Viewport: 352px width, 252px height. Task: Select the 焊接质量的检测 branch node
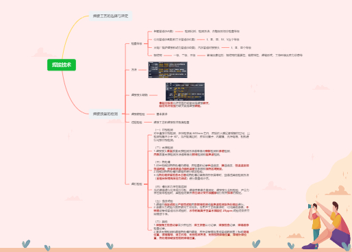[x=105, y=114]
